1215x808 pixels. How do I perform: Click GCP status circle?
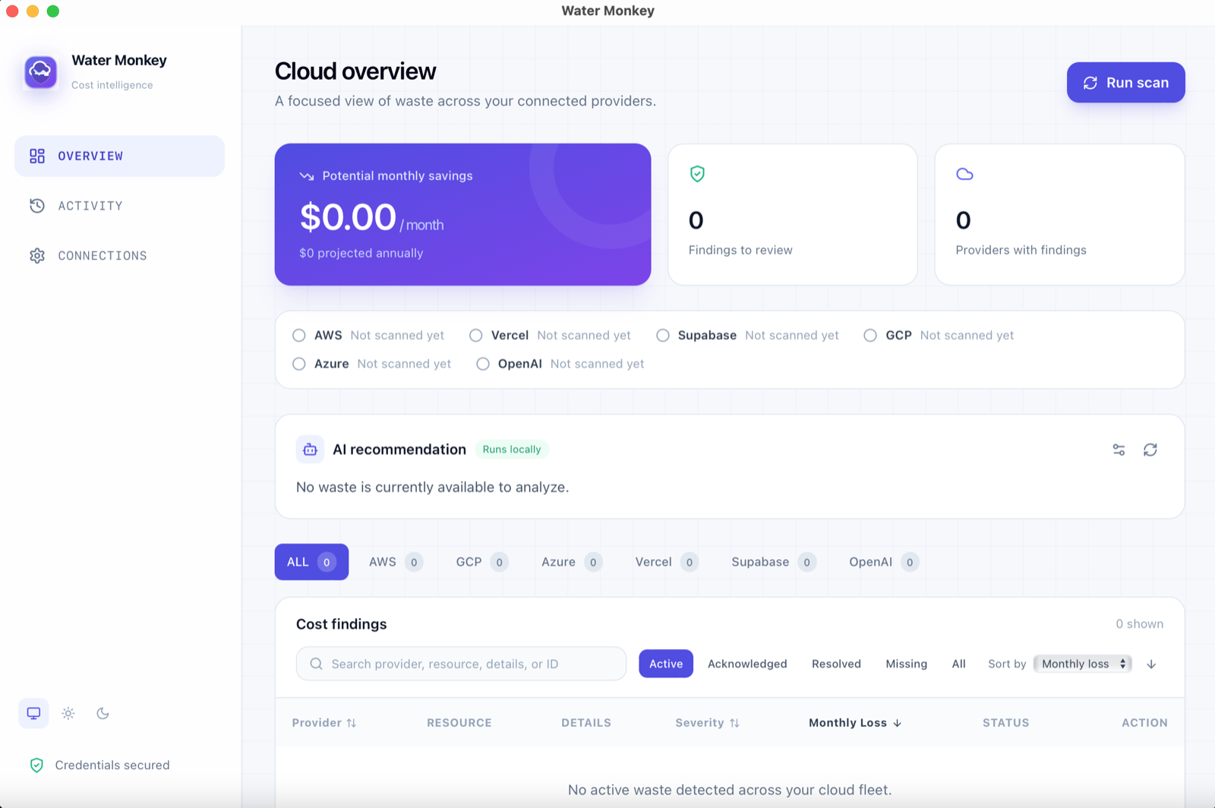tap(870, 335)
